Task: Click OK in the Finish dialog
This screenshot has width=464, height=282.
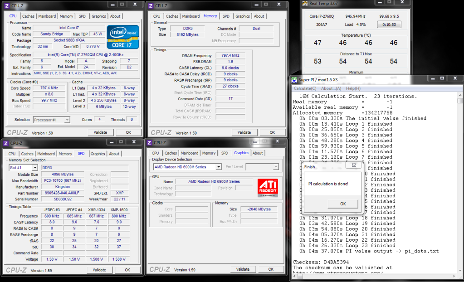Action: 343,204
